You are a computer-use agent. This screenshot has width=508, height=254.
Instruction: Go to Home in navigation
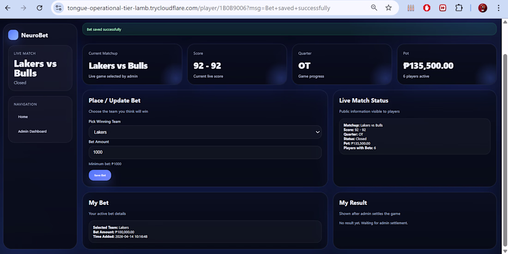point(23,117)
